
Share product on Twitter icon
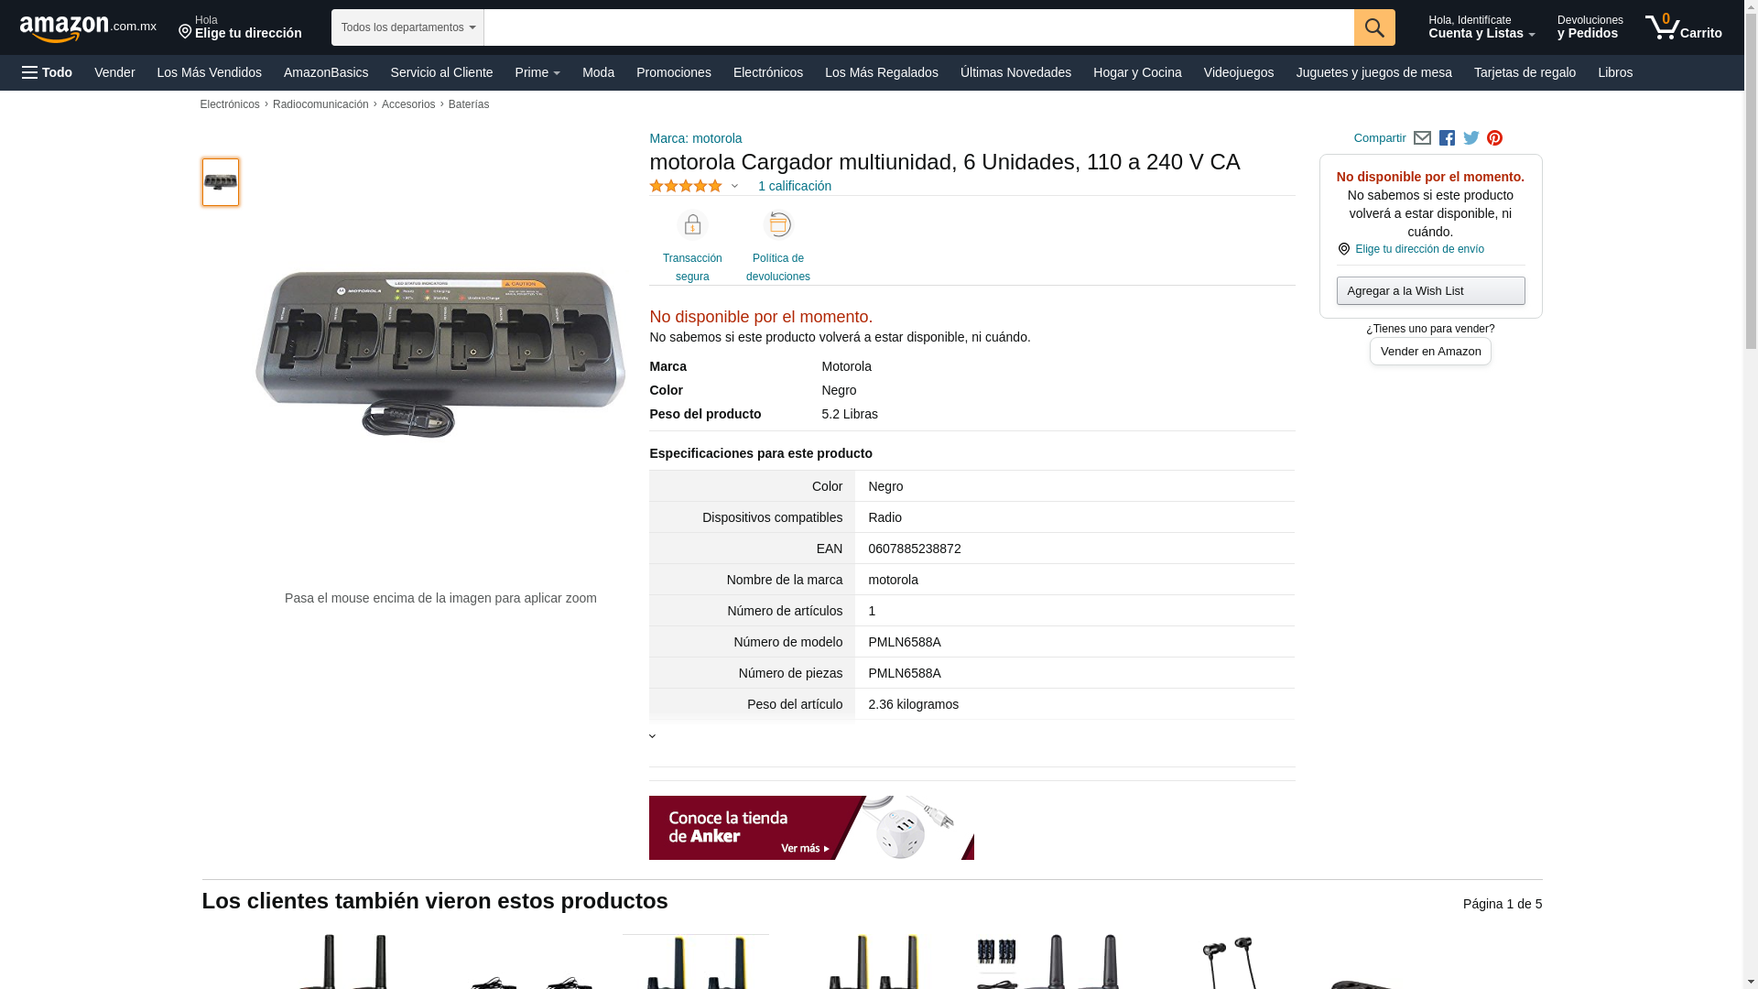point(1471,138)
